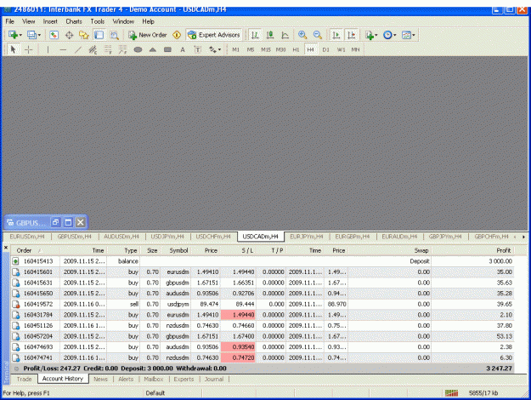
Task: Close the Terminal panel with its x
Action: click(x=6, y=248)
